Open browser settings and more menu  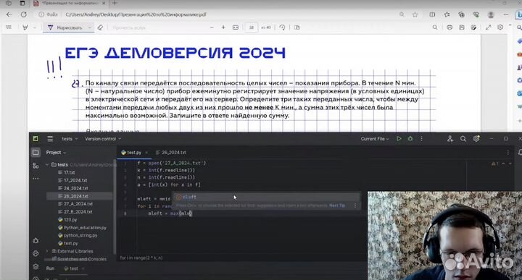(506, 14)
